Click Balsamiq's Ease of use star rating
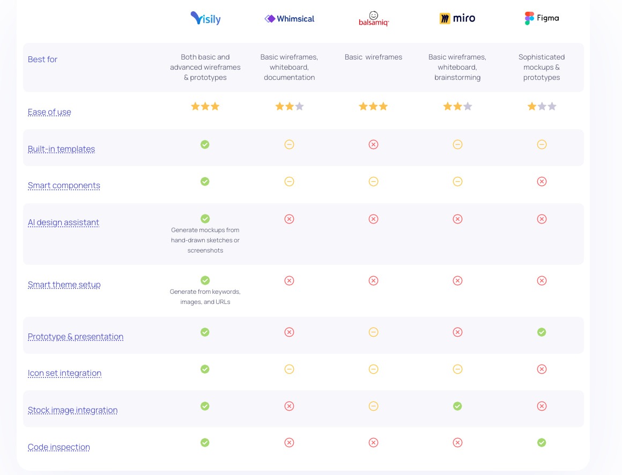 tap(373, 106)
